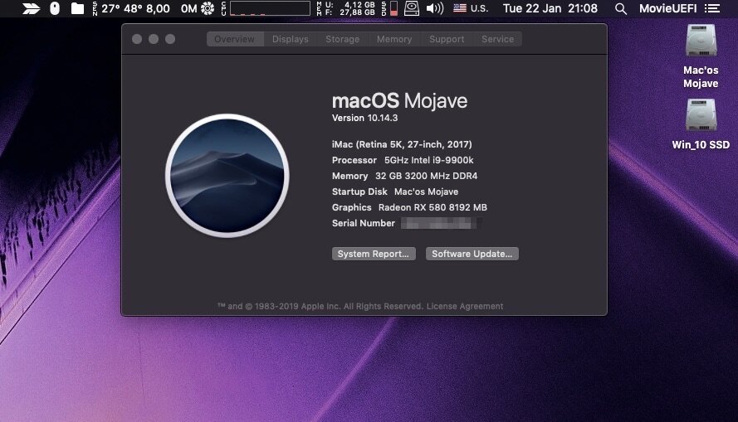Click the Startup Disk Mac'os Mojave value

426,192
